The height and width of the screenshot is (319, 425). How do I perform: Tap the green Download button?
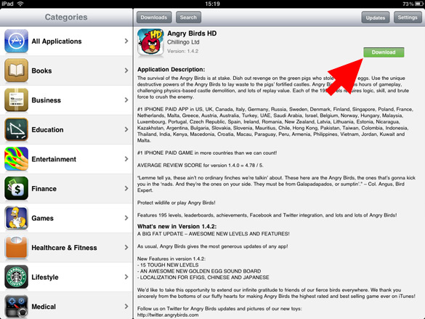(x=384, y=52)
